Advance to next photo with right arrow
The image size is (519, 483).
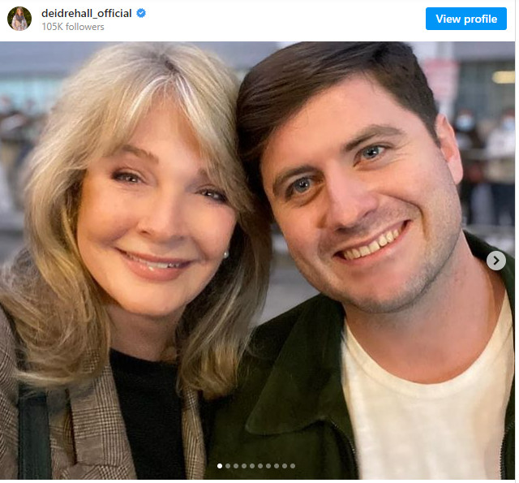coord(496,261)
